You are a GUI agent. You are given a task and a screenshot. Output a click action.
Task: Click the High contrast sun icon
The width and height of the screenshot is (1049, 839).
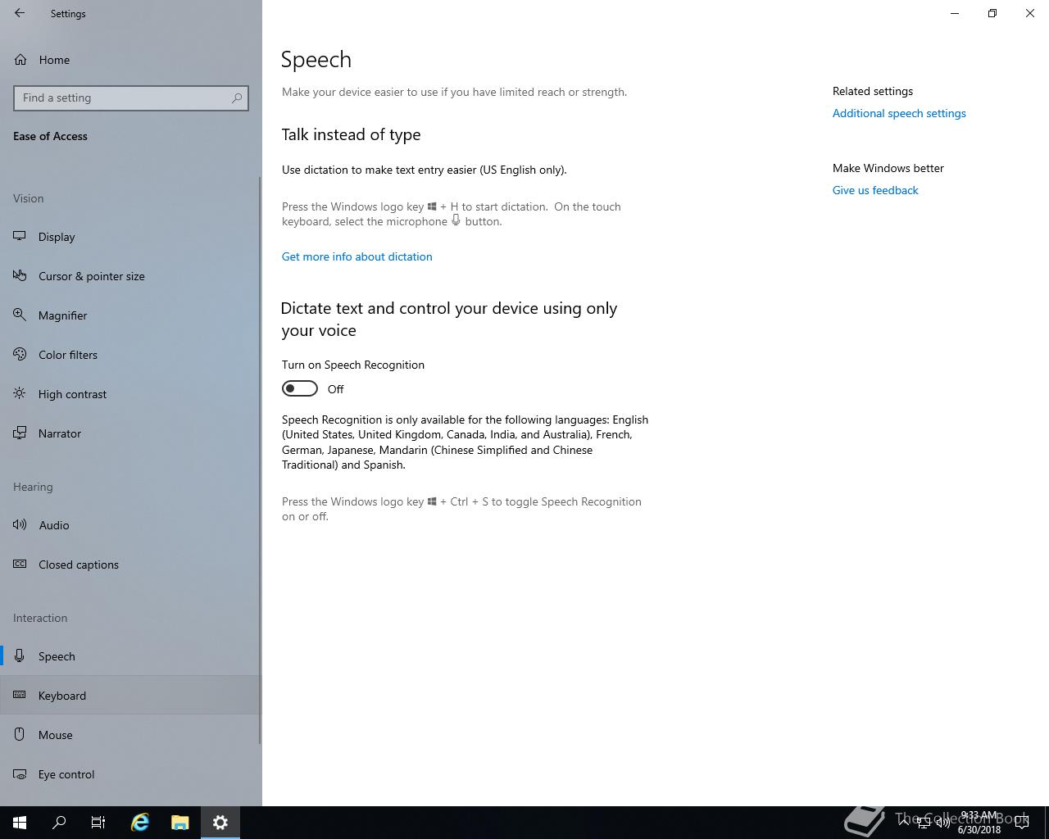20,394
